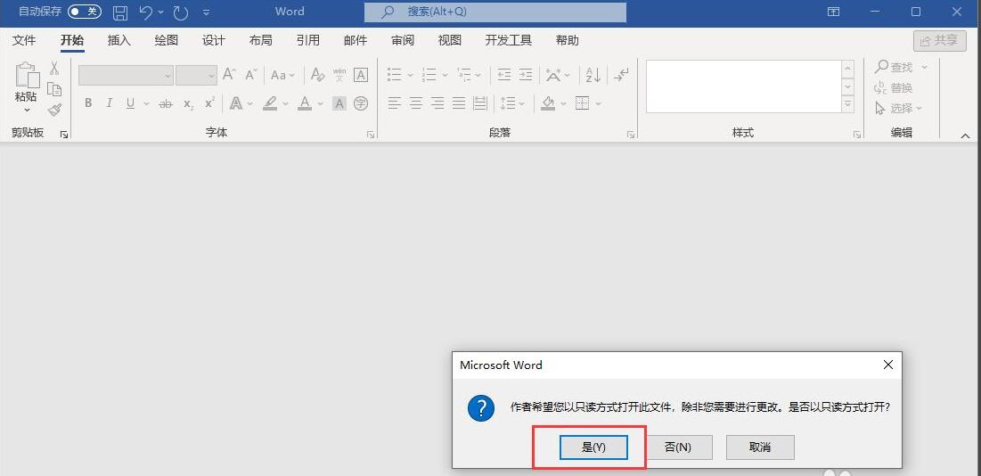Screen dimensions: 981x476
Task: Click the Character Border icon
Action: point(361,75)
